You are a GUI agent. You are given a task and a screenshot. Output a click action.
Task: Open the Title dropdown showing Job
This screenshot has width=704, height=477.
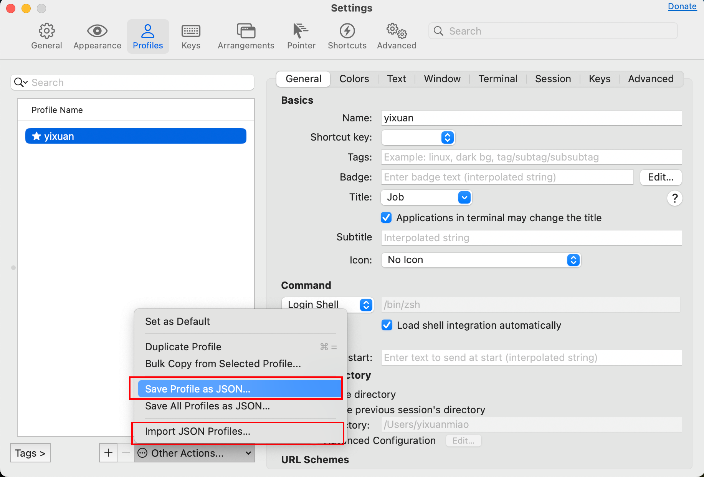point(426,197)
